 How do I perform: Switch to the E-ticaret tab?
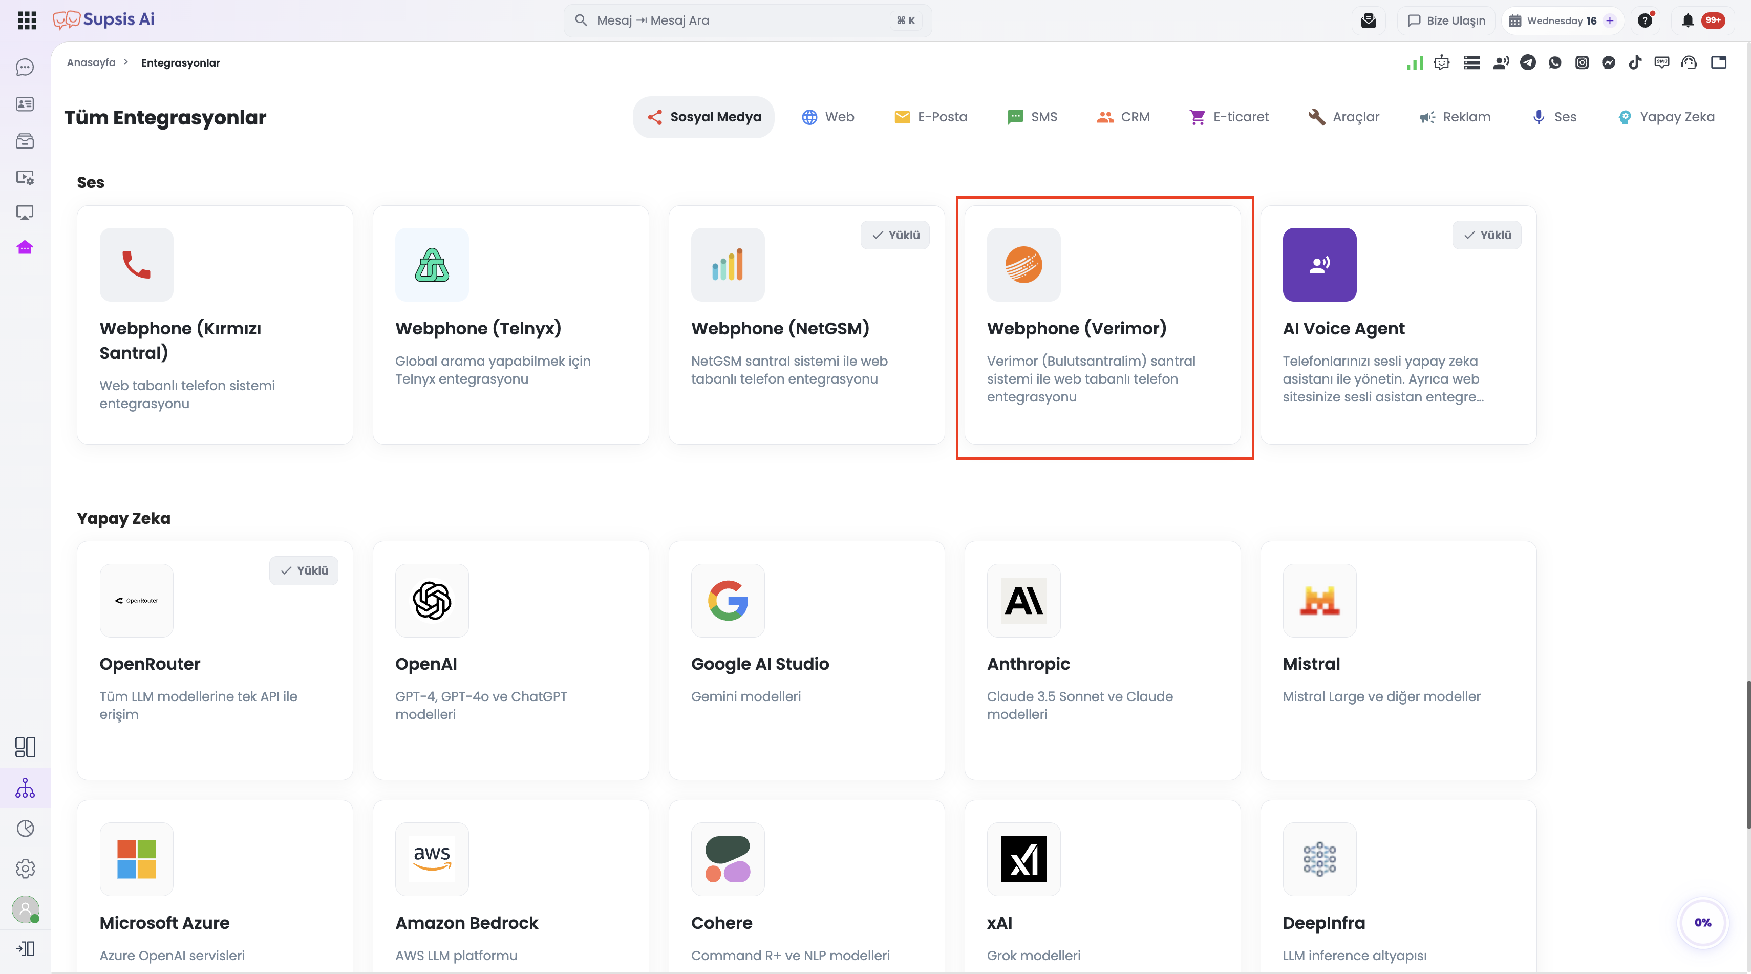point(1229,117)
